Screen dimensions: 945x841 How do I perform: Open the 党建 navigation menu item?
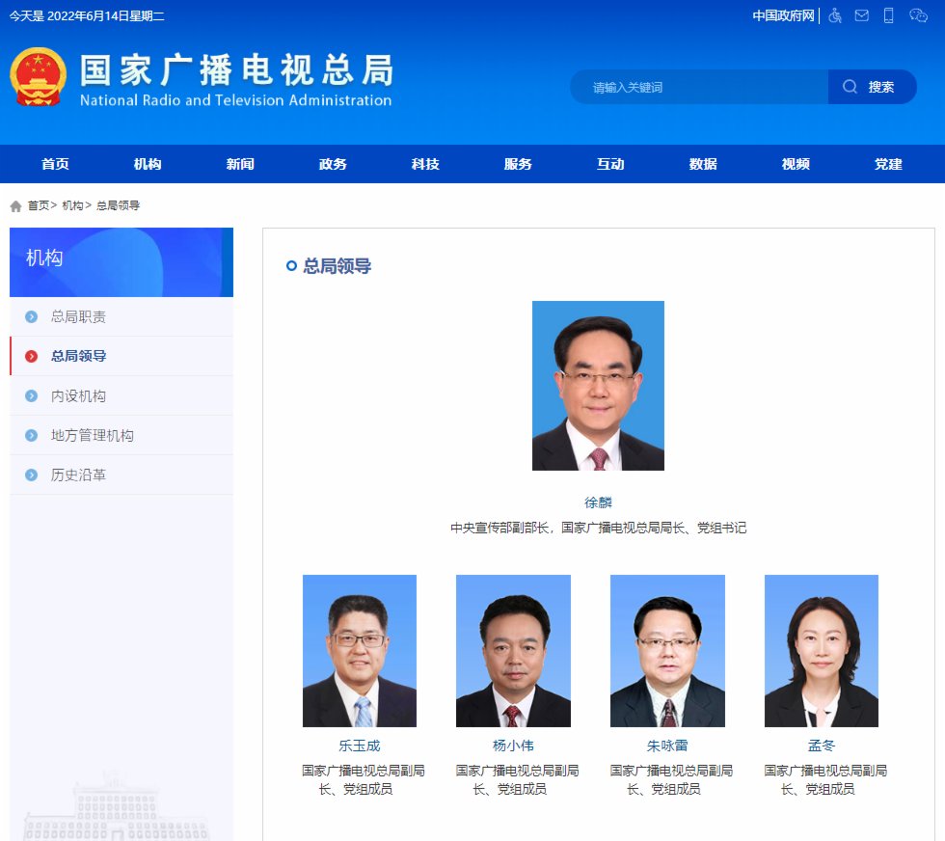[x=888, y=164]
